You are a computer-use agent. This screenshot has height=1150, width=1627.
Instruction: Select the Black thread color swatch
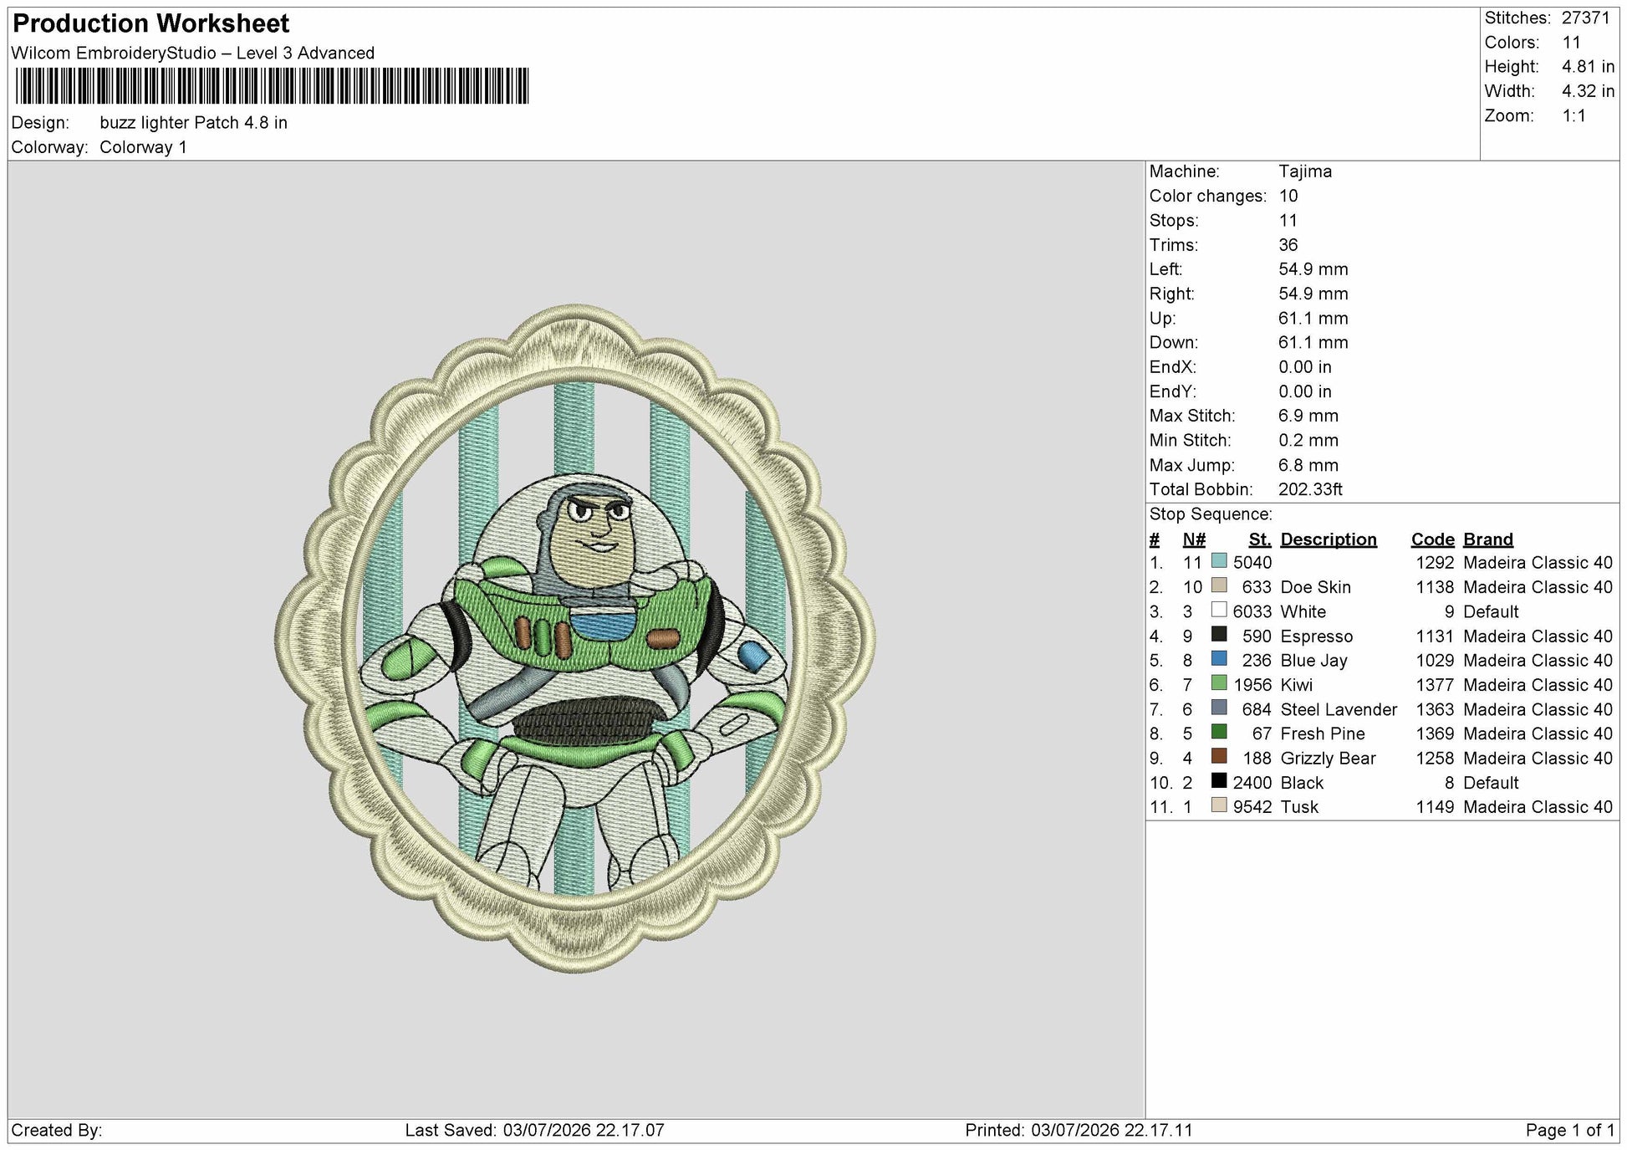[x=1219, y=781]
